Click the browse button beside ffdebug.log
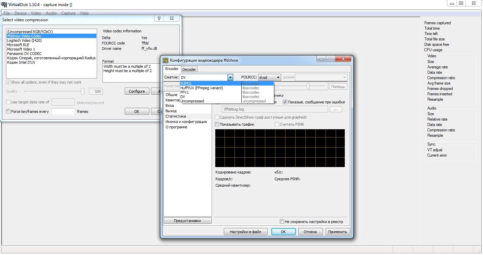 point(336,109)
